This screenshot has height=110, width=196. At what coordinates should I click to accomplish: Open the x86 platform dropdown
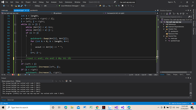pyautogui.click(x=50, y=6)
